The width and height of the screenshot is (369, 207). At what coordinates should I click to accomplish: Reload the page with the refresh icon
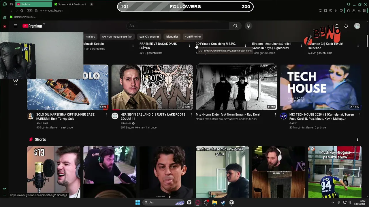pos(22,11)
